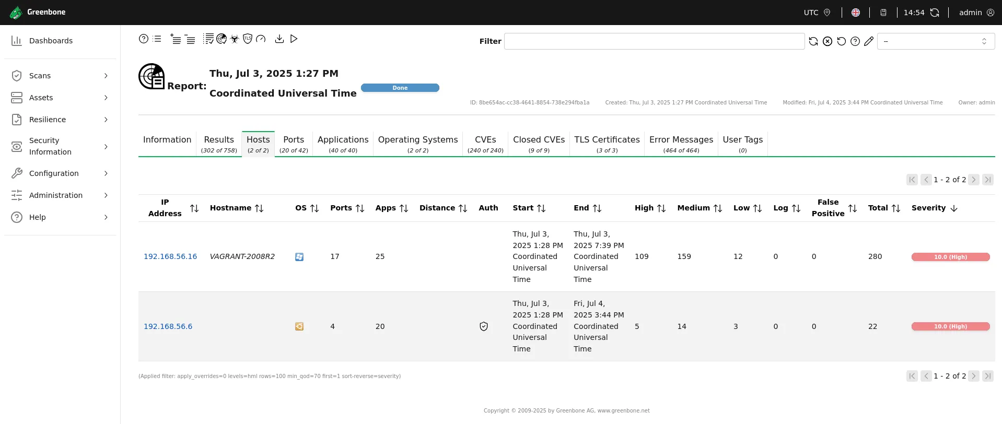Open the performance gauge icon
The image size is (1002, 424).
click(x=261, y=39)
